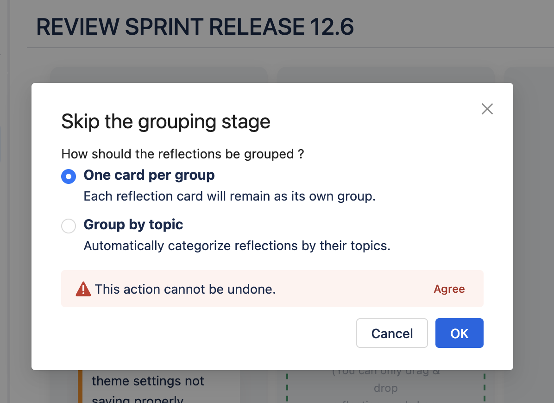Click the REVIEW SPRINT RELEASE 12.6 heading
The height and width of the screenshot is (403, 554).
coord(195,27)
